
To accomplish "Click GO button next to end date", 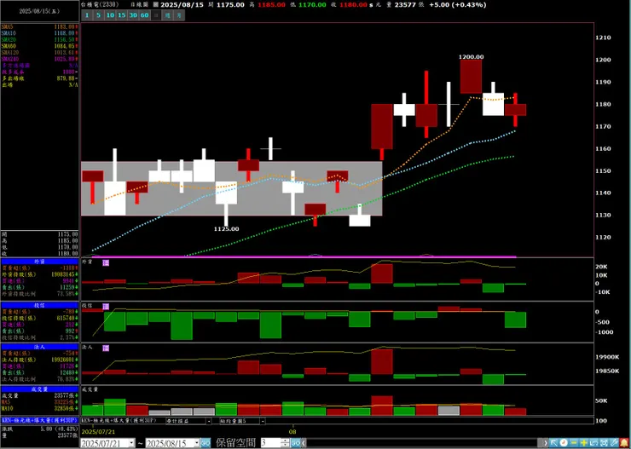I will (x=206, y=443).
